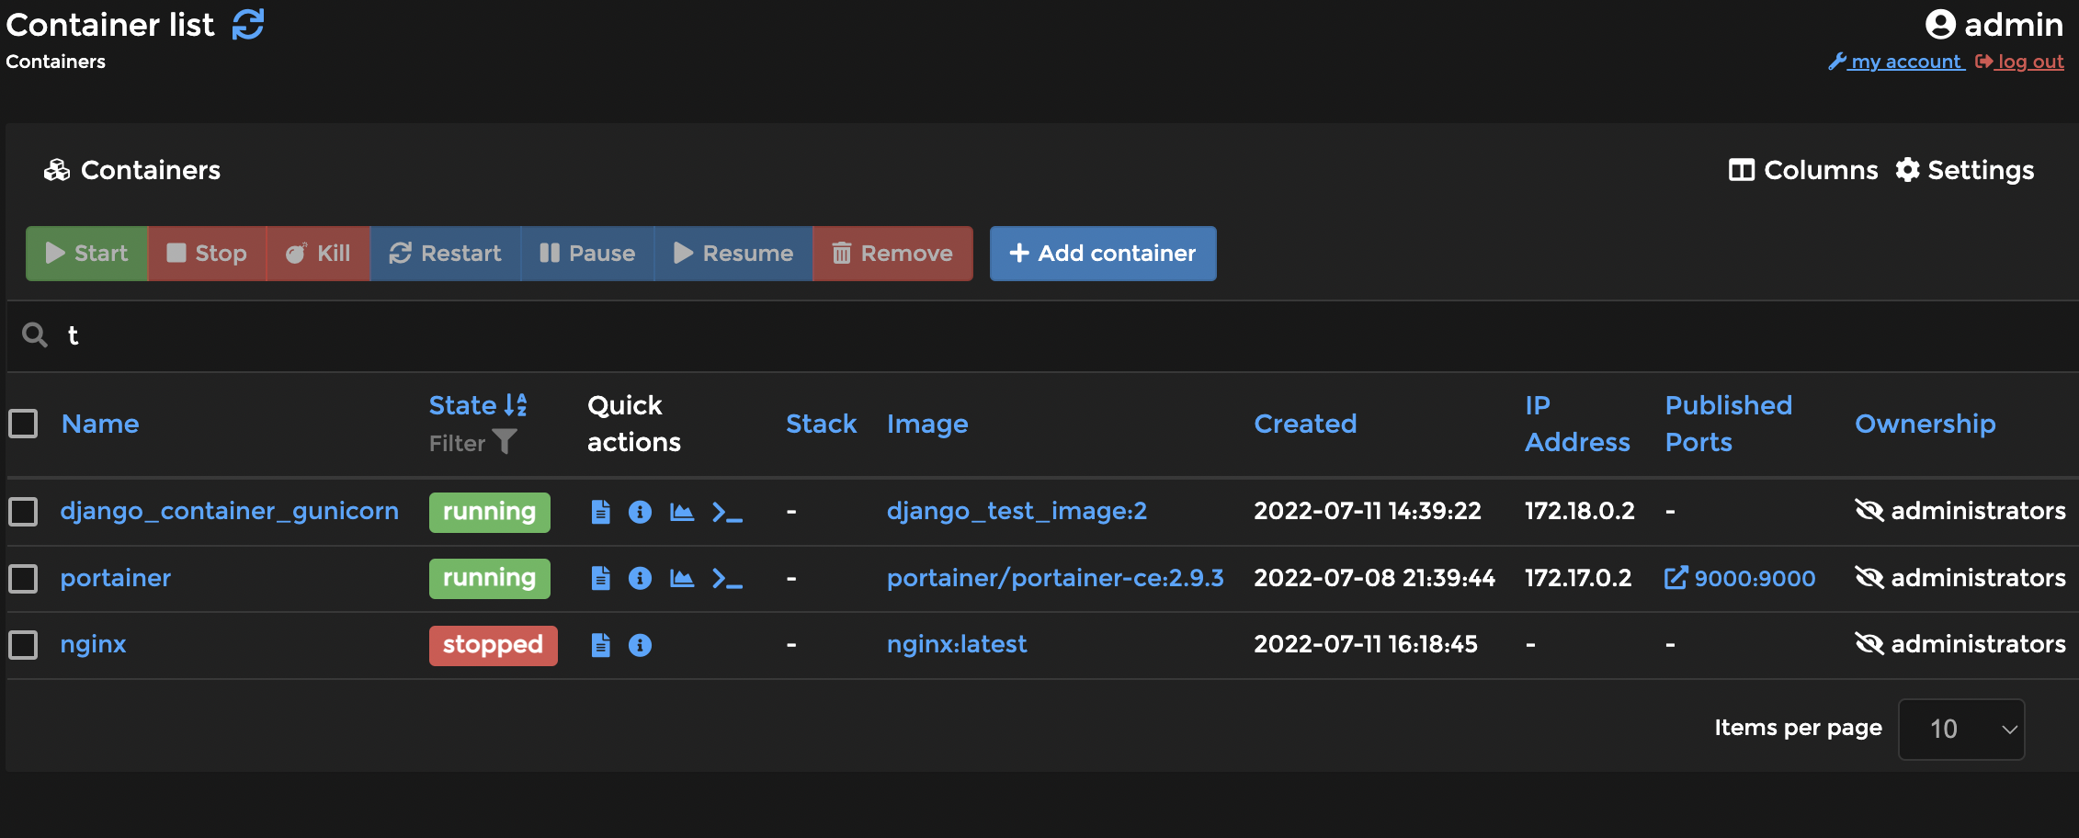Open the Columns chooser
The width and height of the screenshot is (2079, 838).
pos(1803,170)
